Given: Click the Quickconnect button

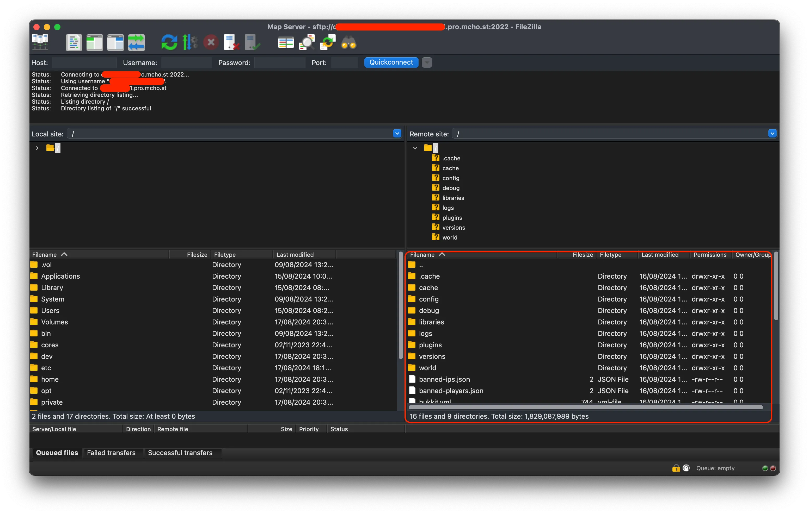Looking at the screenshot, I should [x=391, y=62].
